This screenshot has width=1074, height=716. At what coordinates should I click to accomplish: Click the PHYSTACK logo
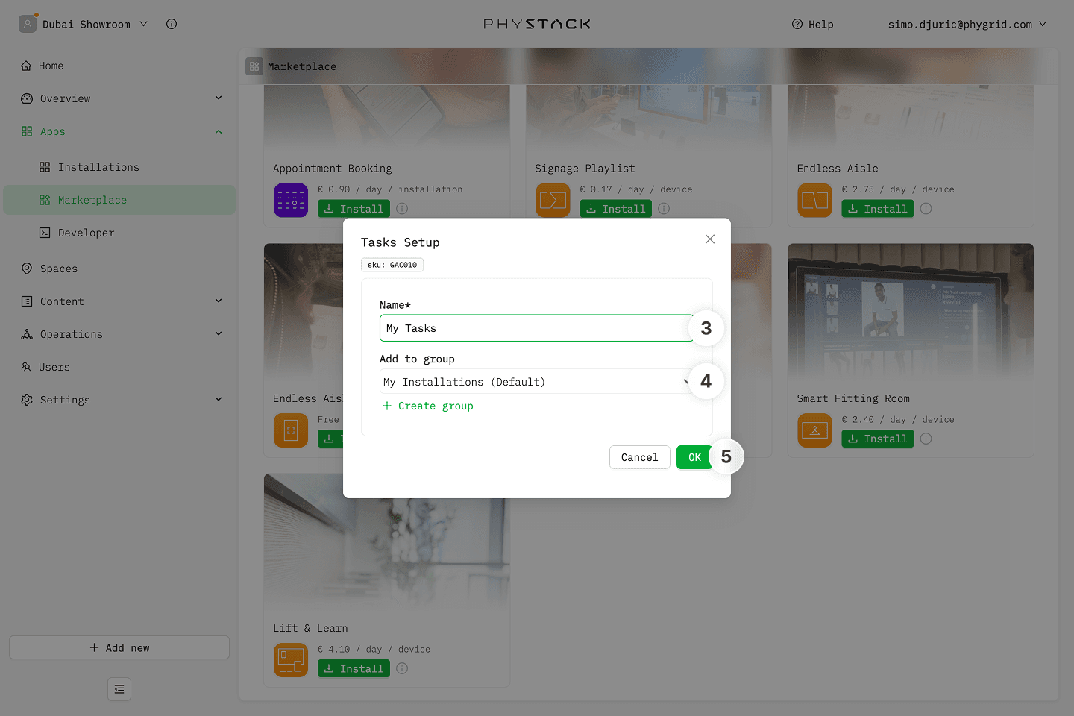537,24
